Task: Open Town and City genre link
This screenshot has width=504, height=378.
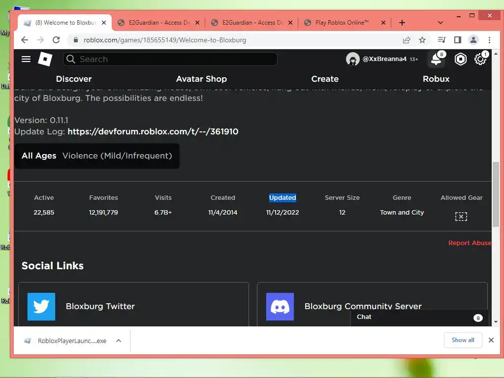Action: [402, 213]
